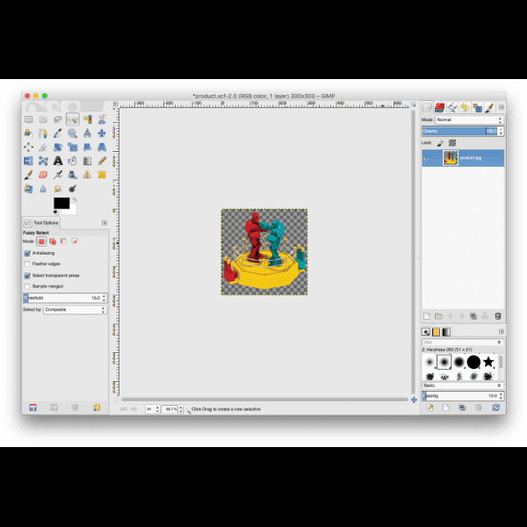This screenshot has width=527, height=527.
Task: Disable the Antialiasing checkbox
Action: 27,253
